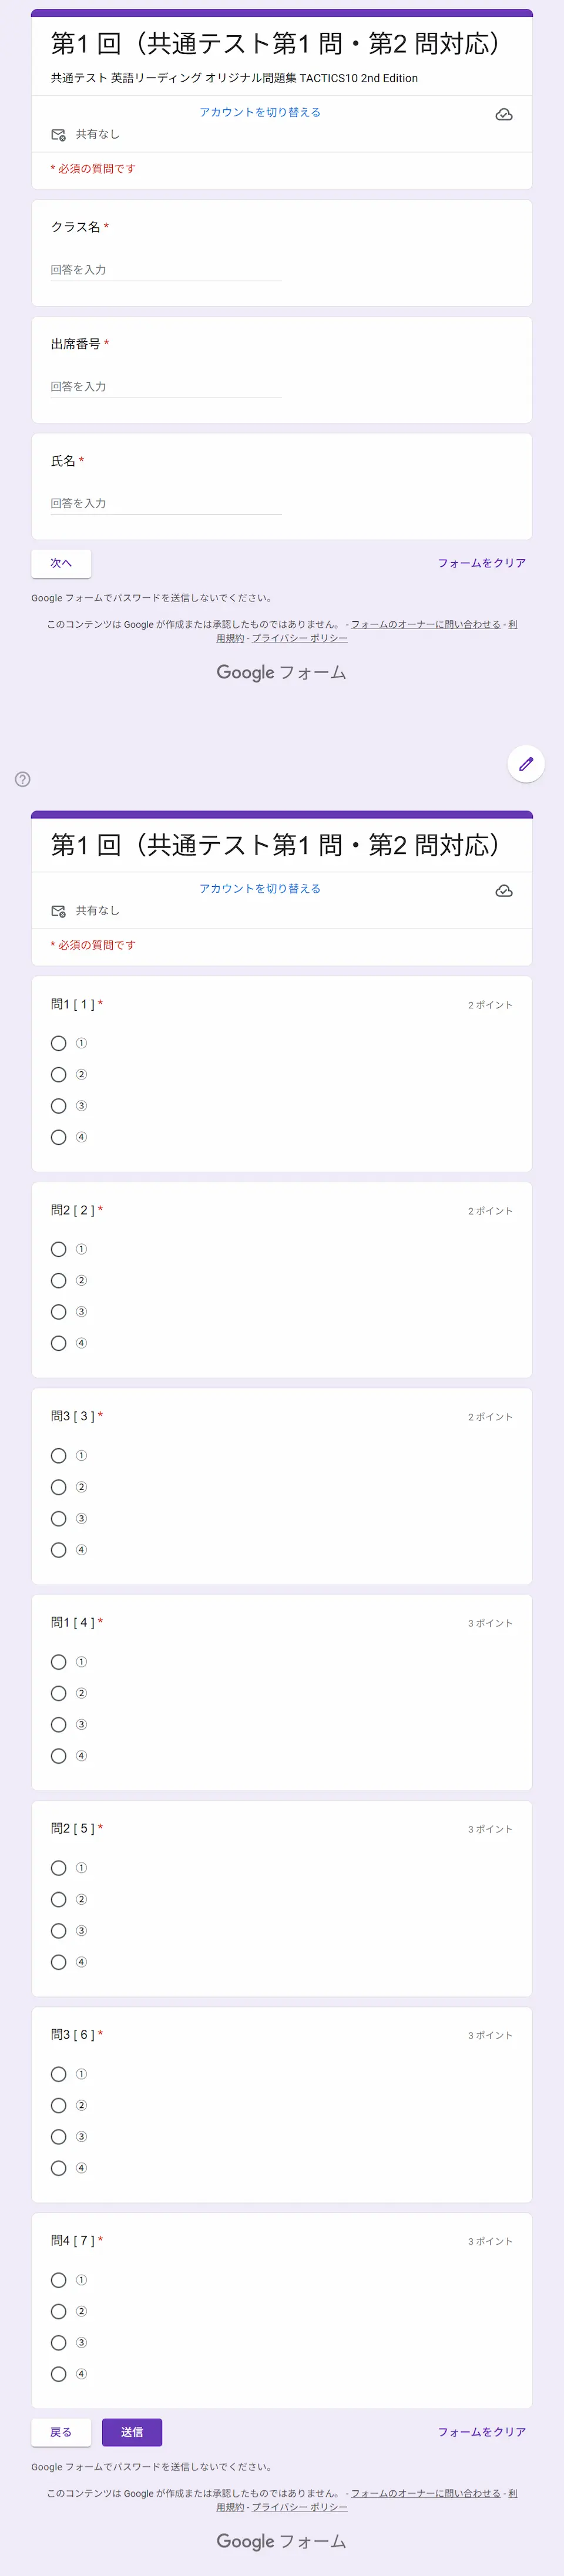Open the first アカウントを切り替える link
Image resolution: width=564 pixels, height=2576 pixels.
pos(260,112)
